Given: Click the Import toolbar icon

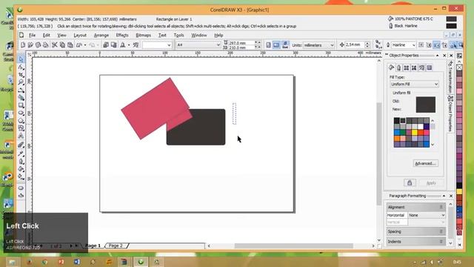Looking at the screenshot, I should [x=106, y=45].
